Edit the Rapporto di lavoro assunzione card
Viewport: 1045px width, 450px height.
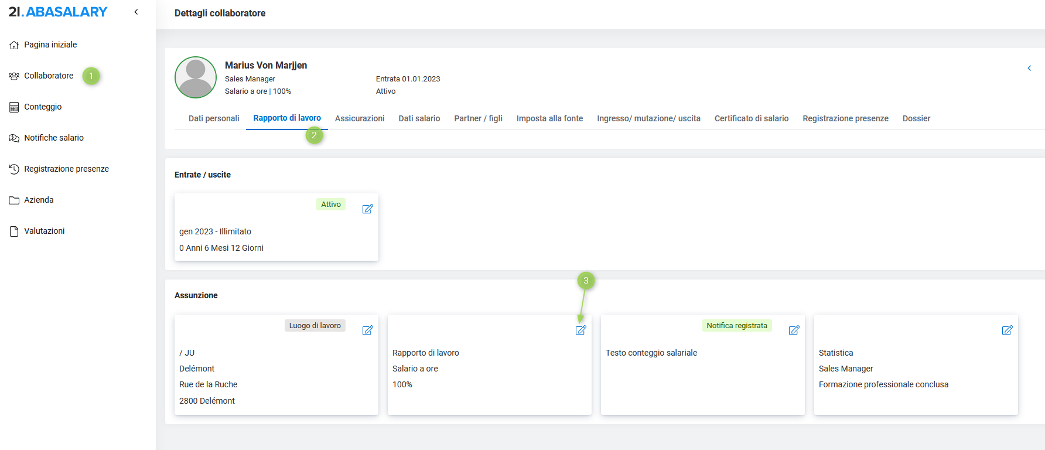[580, 330]
